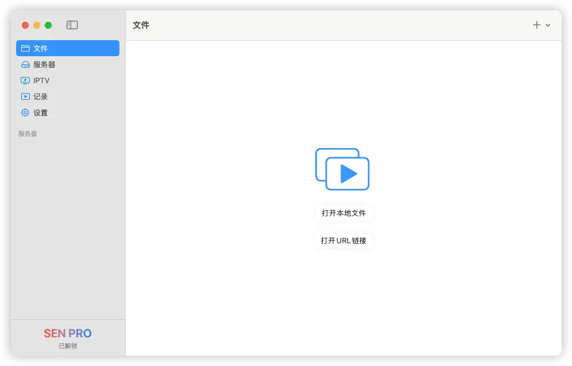The width and height of the screenshot is (572, 366).
Task: Click the play-record icon beside 记录
Action: [x=26, y=96]
